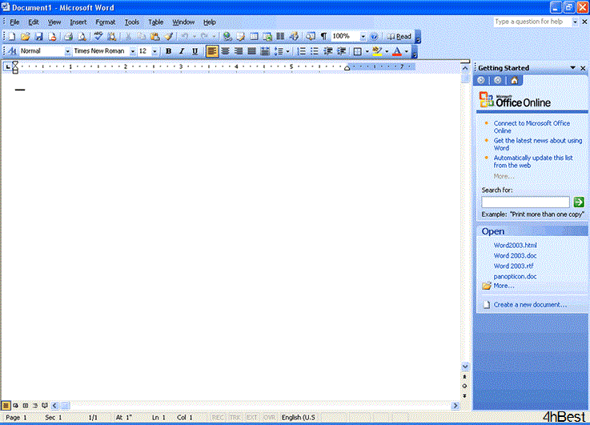Apply the yellow highlight color
This screenshot has width=590, height=425.
click(377, 51)
